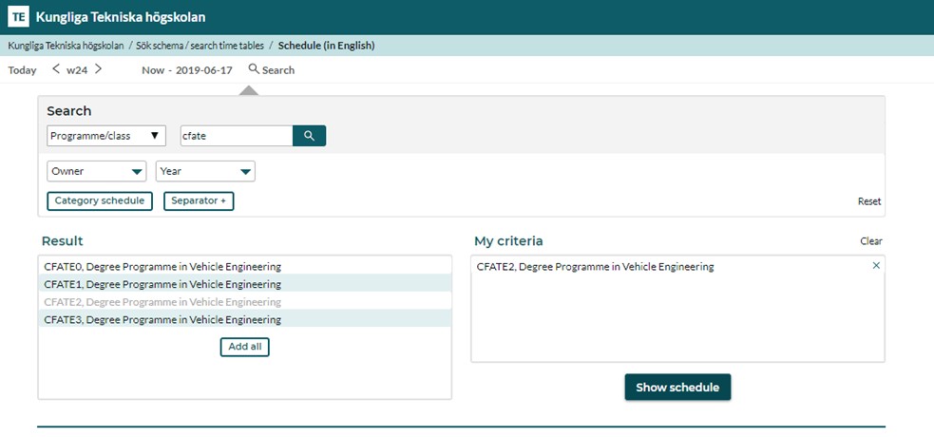Open the Now - 2019-06-17 date range
Screen dimensions: 934x437
pyautogui.click(x=187, y=70)
